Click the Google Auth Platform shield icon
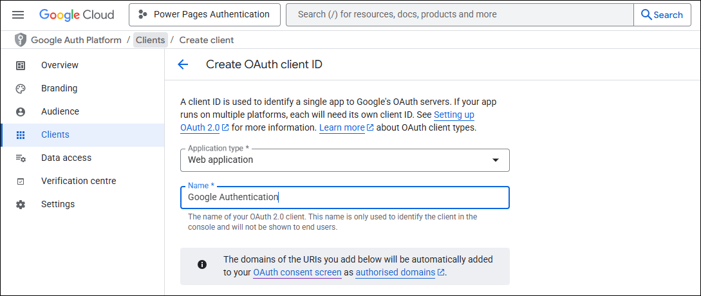 [x=21, y=41]
